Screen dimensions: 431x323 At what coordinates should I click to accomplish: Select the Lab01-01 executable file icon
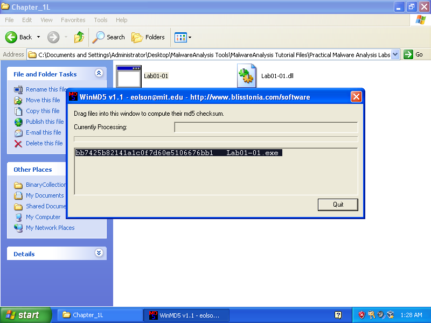[x=129, y=76]
